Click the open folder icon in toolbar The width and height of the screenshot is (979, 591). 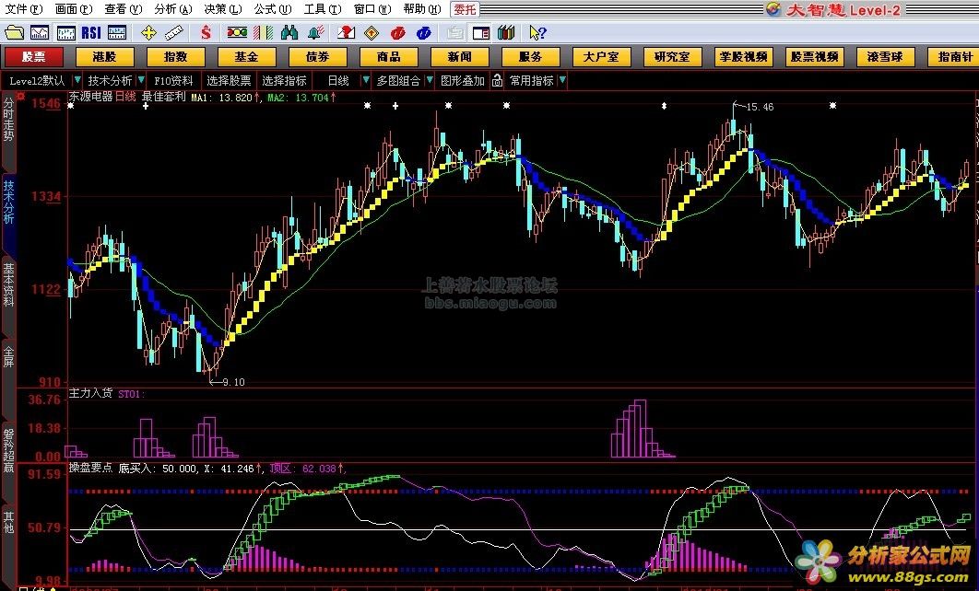(13, 33)
